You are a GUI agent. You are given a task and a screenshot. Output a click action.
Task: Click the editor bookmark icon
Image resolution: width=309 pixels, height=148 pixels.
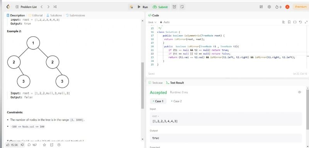pos(289,22)
